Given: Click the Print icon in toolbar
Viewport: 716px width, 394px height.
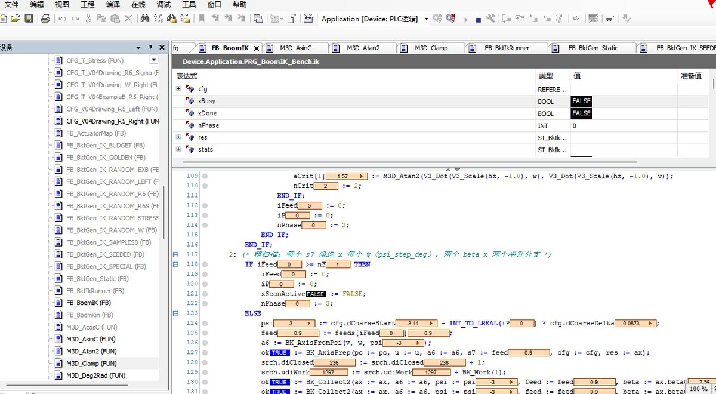Looking at the screenshot, I should point(45,19).
